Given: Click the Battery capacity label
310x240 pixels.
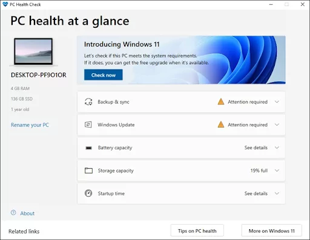Looking at the screenshot, I should pyautogui.click(x=115, y=148).
